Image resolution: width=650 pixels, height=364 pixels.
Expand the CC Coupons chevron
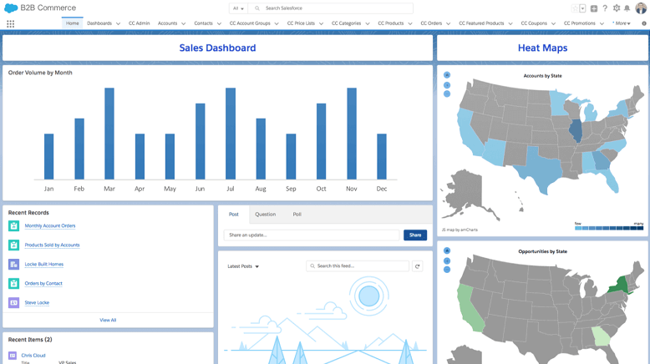[553, 23]
